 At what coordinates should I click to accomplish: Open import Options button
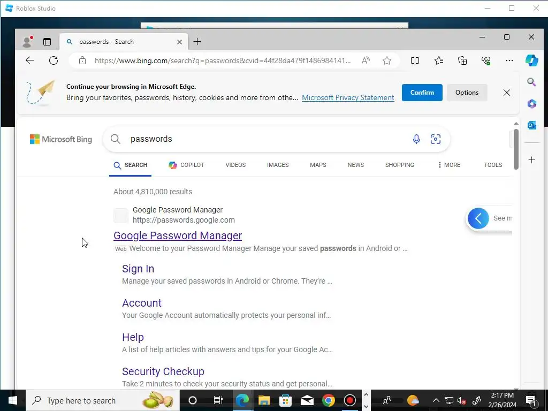(467, 93)
